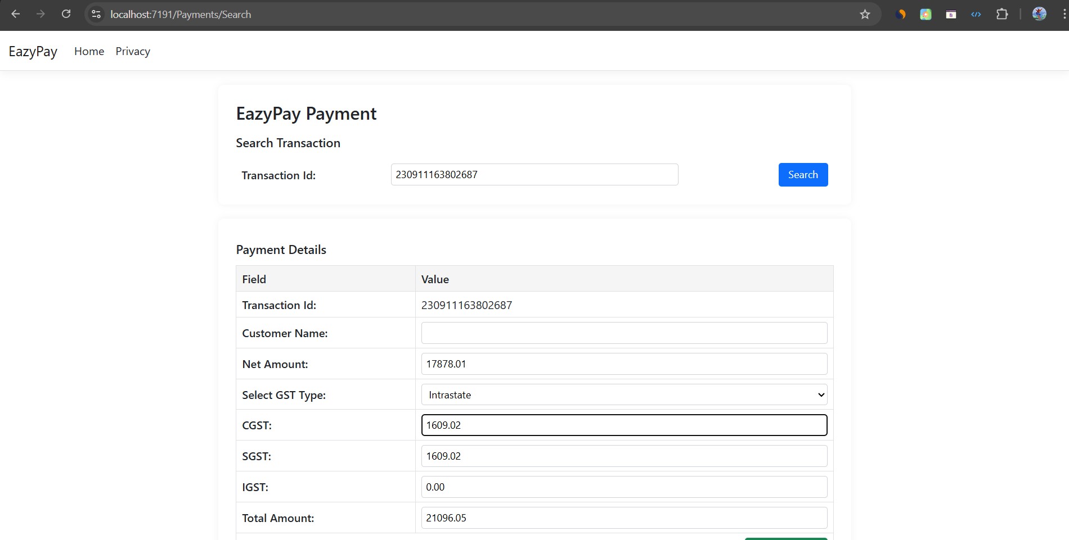
Task: Click the orange and navy swirl extension icon
Action: point(900,14)
